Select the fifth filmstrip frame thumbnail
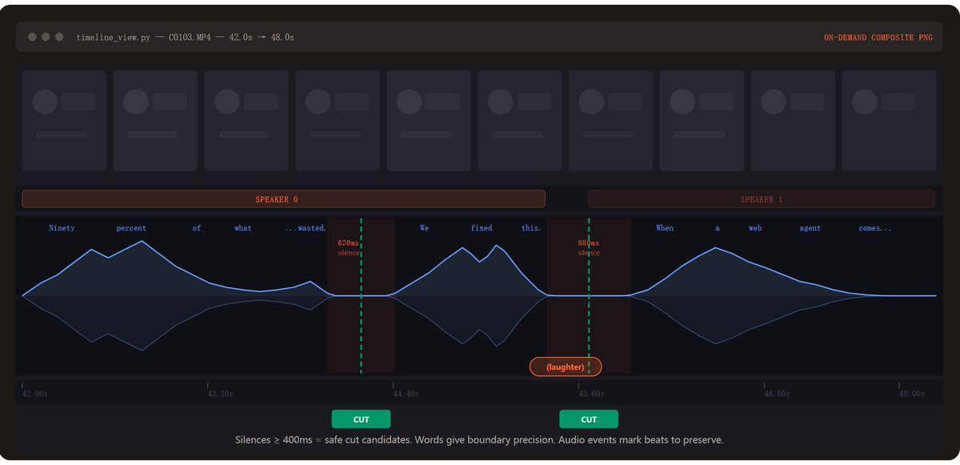960x465 pixels. (x=429, y=121)
